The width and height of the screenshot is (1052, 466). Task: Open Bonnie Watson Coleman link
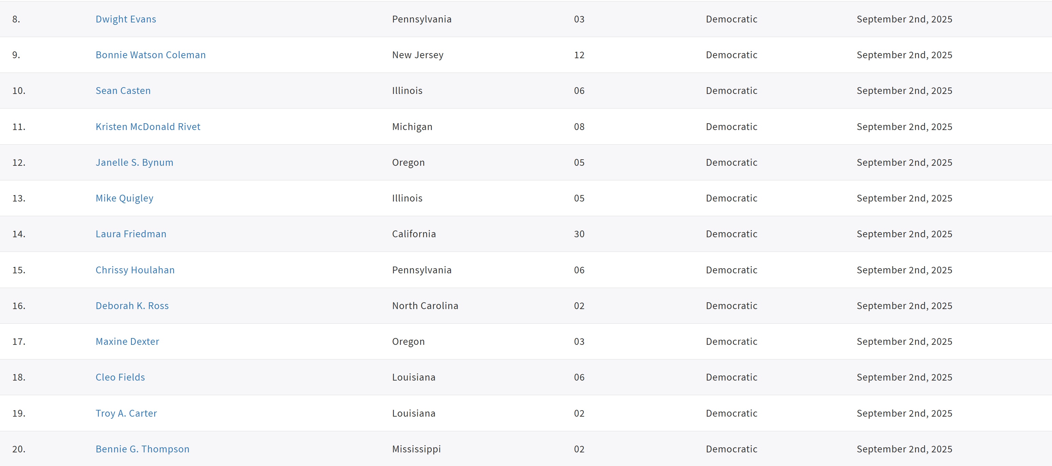point(151,55)
